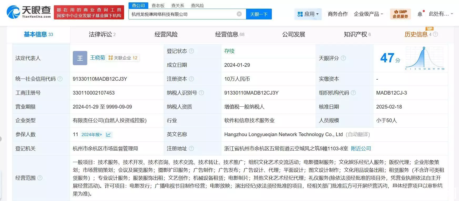Click establishment date 2024-01-29
This screenshot has height=201, width=459.
click(237, 65)
